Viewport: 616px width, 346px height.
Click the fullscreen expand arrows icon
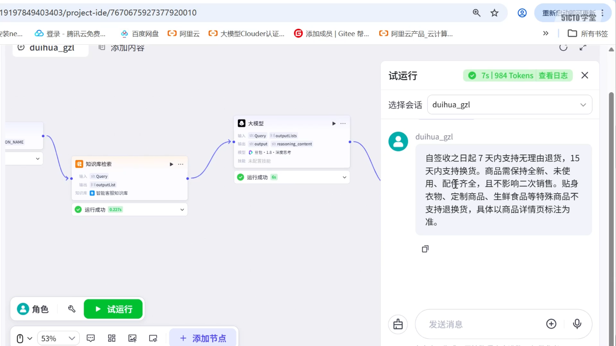[583, 47]
